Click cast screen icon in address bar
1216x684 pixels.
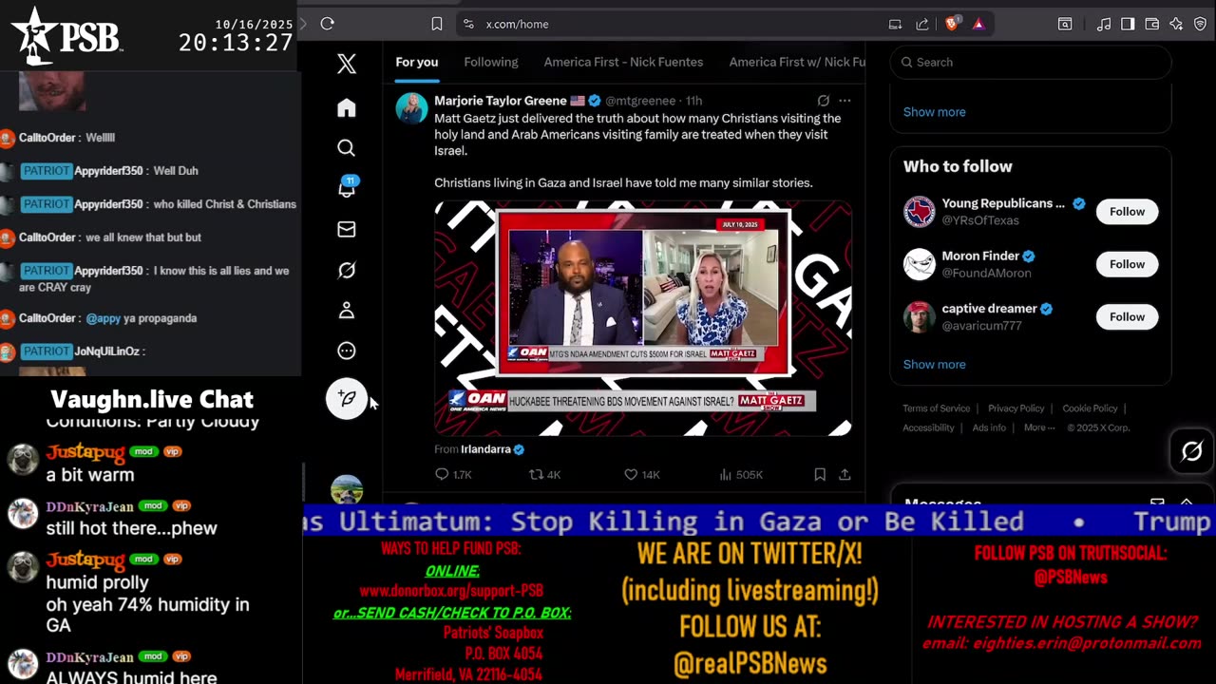click(x=895, y=24)
